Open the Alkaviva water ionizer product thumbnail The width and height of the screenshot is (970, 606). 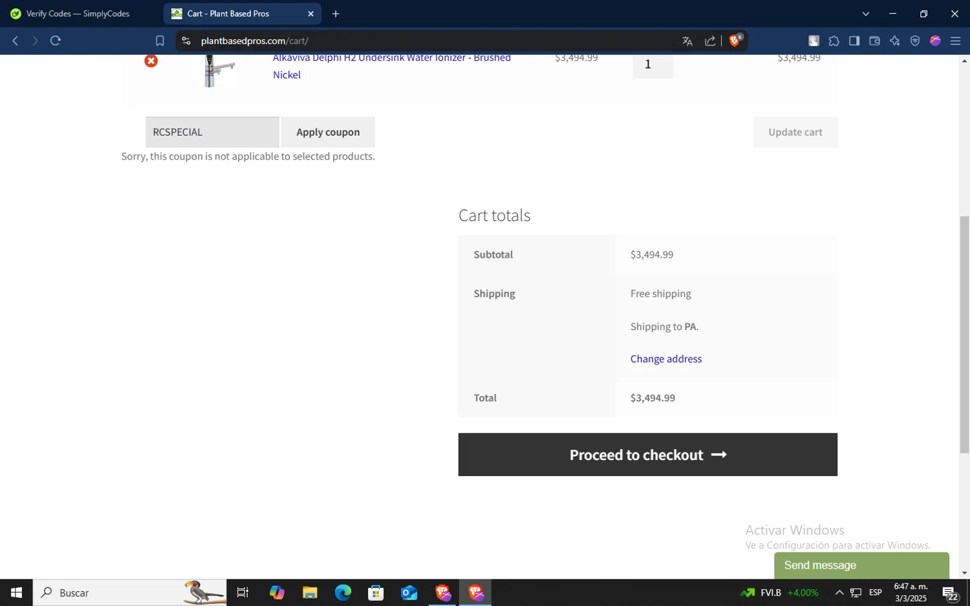coord(219,71)
